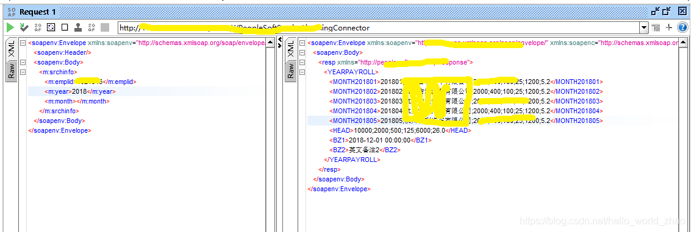The image size is (691, 232).
Task: Collapse the m:srchinfo node
Action: pos(23,72)
